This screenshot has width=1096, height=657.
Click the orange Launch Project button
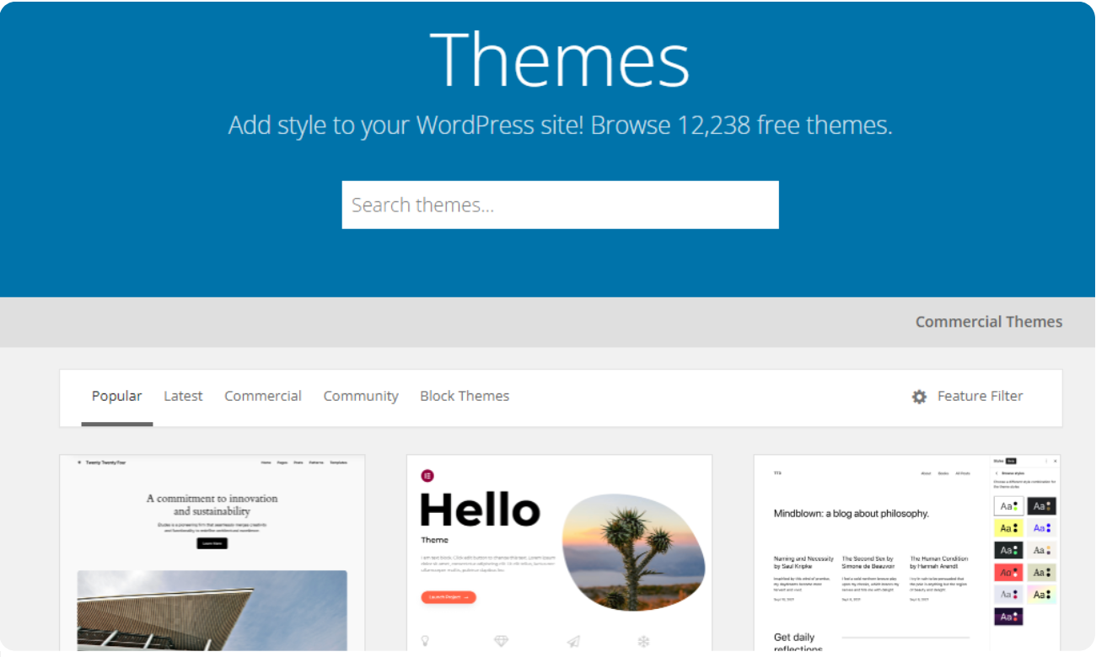(449, 597)
